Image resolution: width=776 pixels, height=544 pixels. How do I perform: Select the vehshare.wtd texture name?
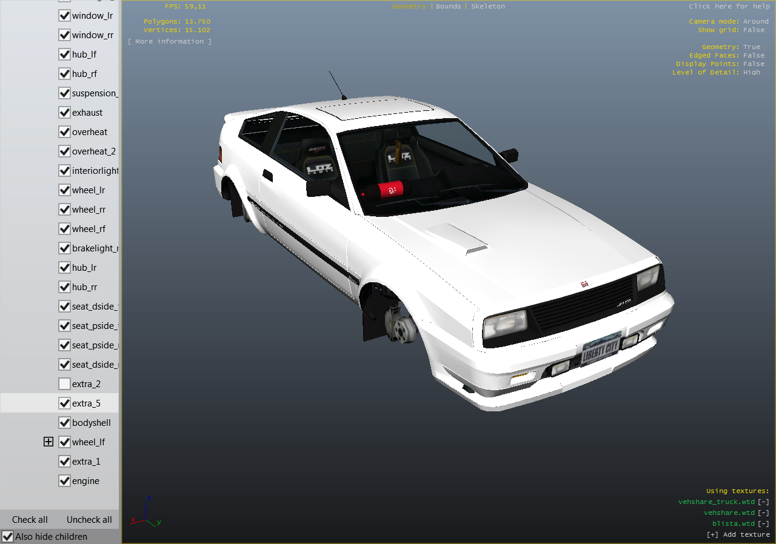(729, 512)
